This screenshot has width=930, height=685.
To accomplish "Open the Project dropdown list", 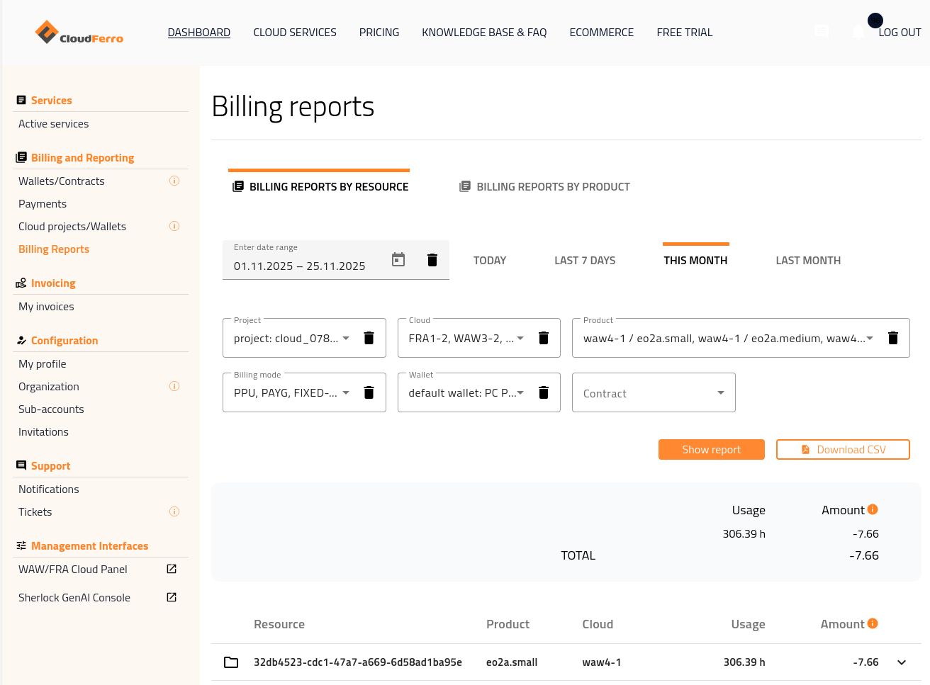I will (x=346, y=338).
